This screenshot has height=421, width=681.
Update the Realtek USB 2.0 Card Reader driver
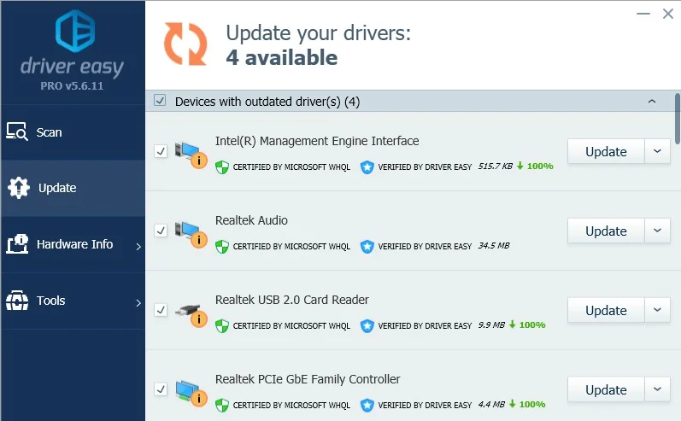606,310
